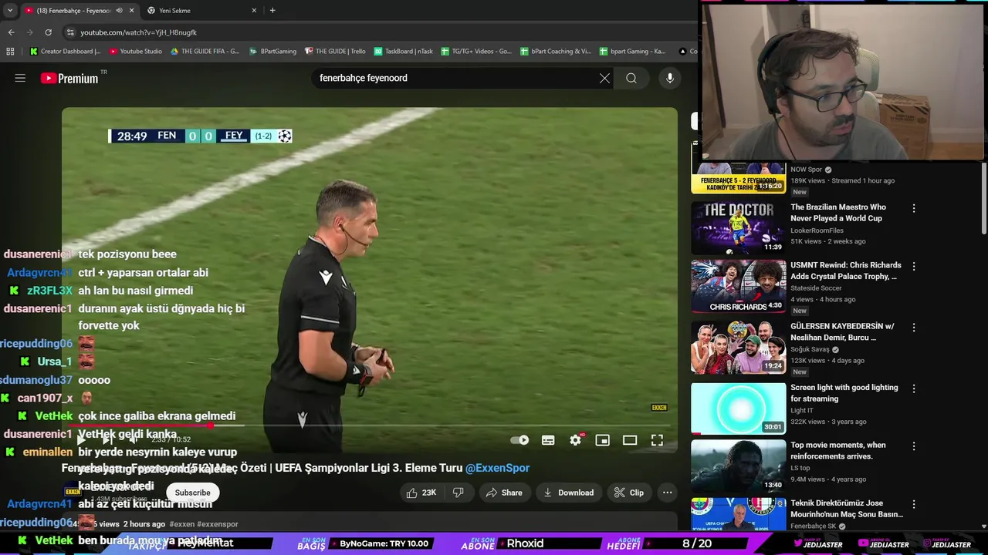
Task: Click the address bar URL
Action: coord(139,32)
